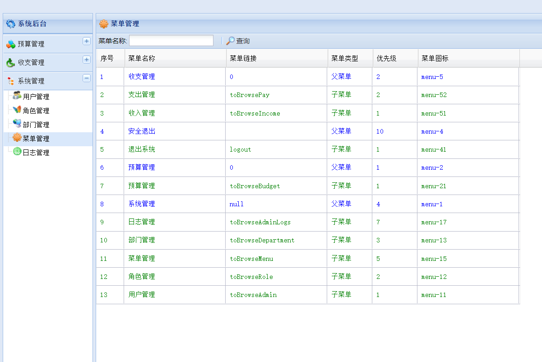Expand the 预算管理 accordion panel
542x362 pixels.
[x=87, y=41]
